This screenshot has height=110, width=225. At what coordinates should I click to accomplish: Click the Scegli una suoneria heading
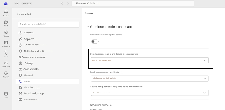101,105
